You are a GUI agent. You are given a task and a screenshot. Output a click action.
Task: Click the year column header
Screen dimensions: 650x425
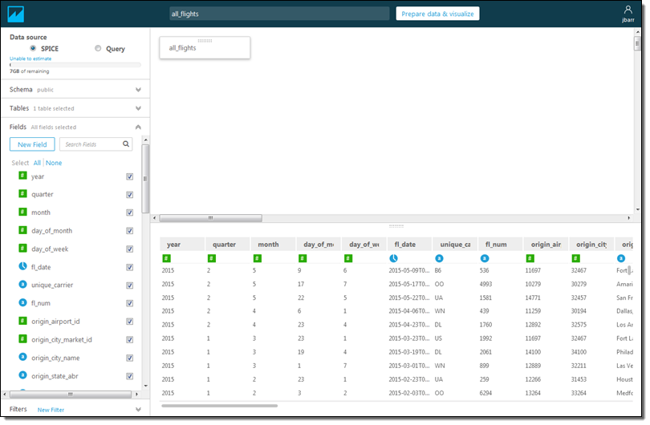(182, 245)
